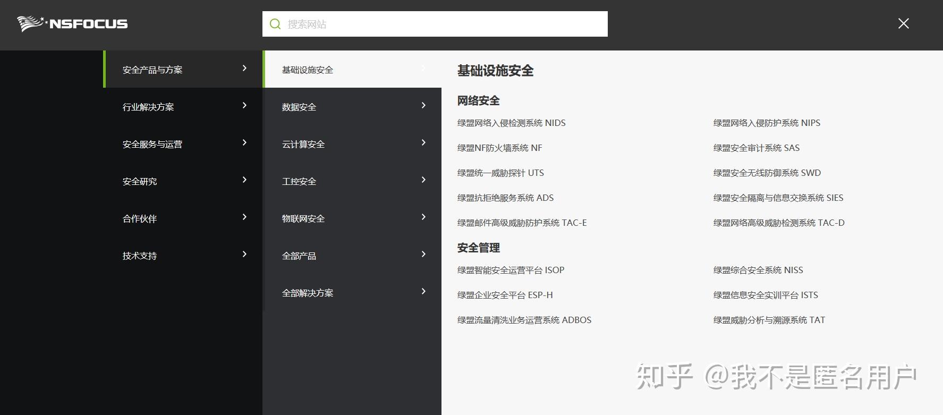Click the 安全管理 section heading
Image resolution: width=943 pixels, height=415 pixels.
(x=478, y=248)
